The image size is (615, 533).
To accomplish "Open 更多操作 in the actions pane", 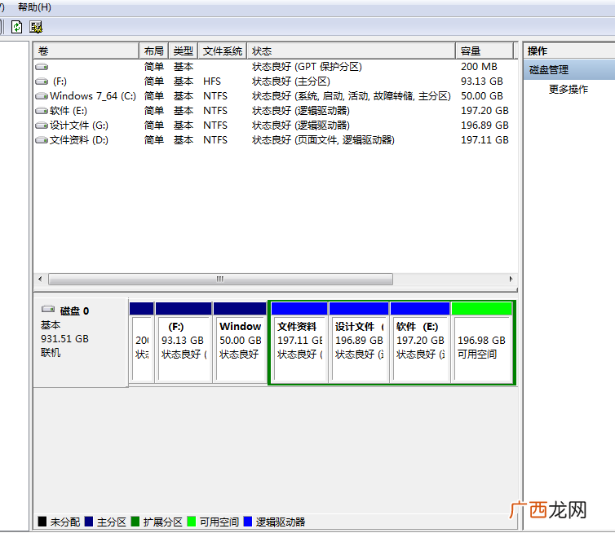I will pos(569,90).
